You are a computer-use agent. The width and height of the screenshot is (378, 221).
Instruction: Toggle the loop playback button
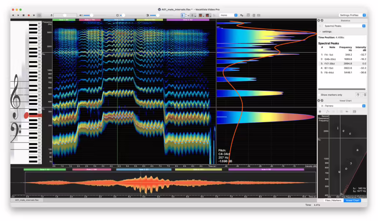(x=39, y=15)
